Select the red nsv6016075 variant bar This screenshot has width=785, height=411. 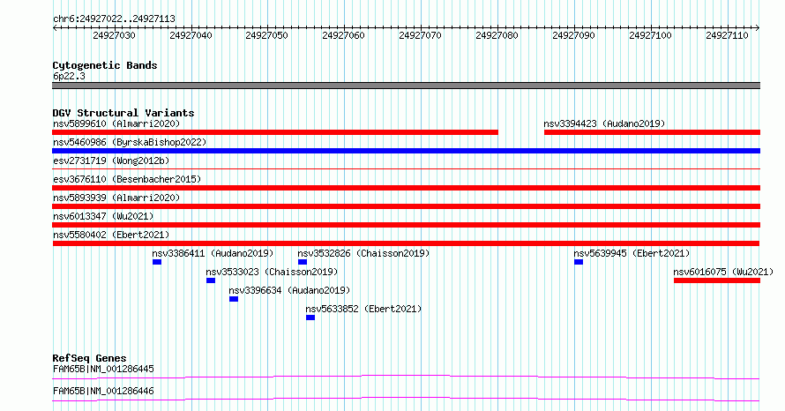[717, 280]
